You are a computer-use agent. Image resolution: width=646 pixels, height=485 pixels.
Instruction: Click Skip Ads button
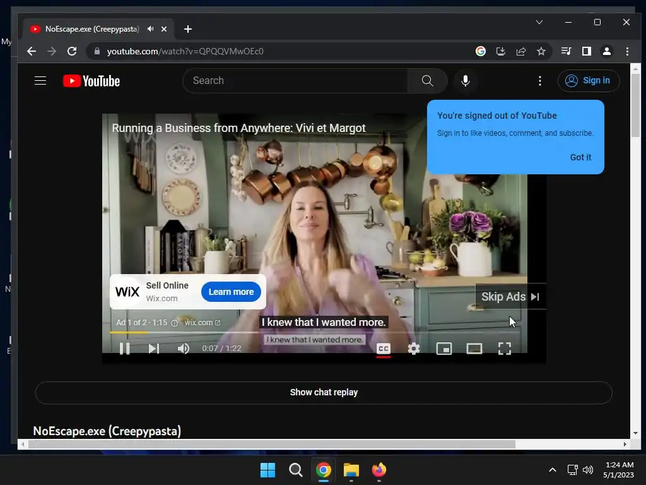[510, 297]
